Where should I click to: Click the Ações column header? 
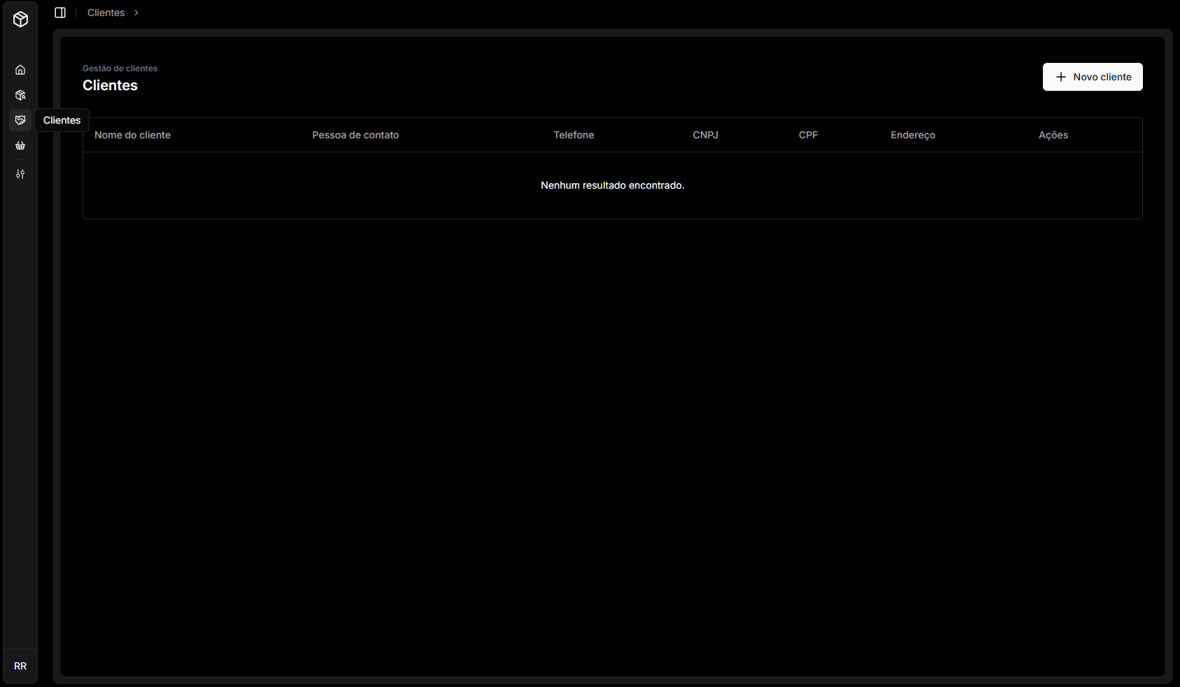(1053, 135)
